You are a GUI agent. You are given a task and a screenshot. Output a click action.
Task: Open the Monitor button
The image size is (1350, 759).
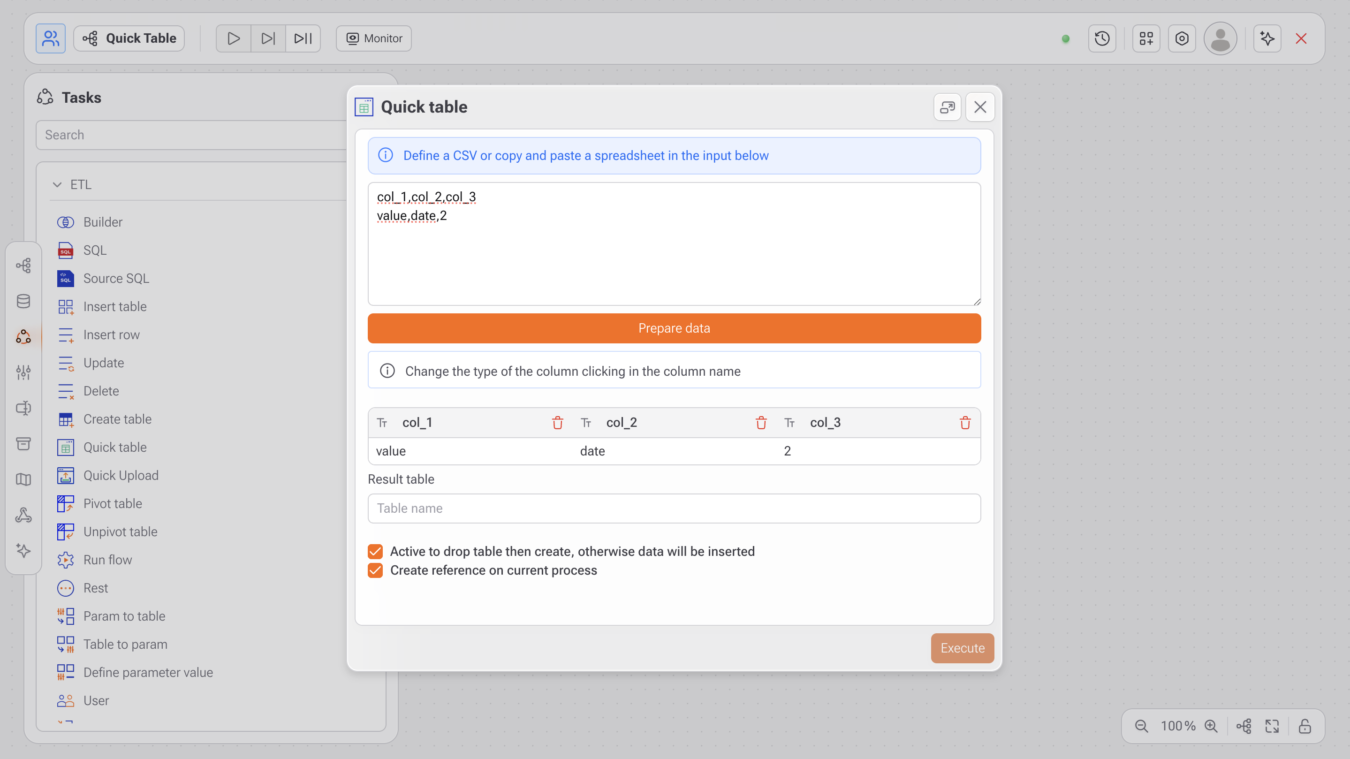point(374,38)
